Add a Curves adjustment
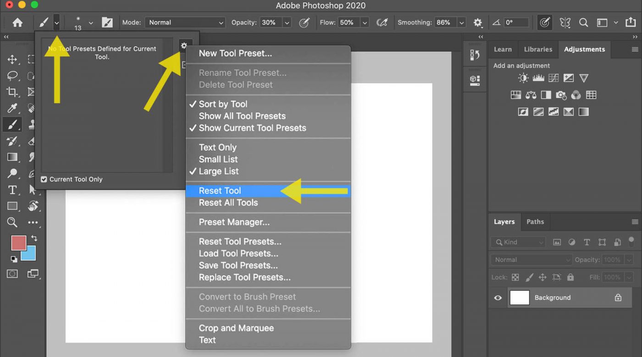This screenshot has height=357, width=642. [x=553, y=78]
